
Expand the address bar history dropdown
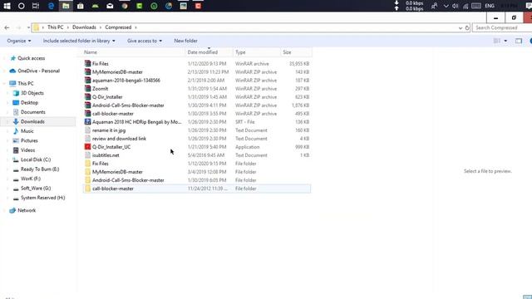460,27
